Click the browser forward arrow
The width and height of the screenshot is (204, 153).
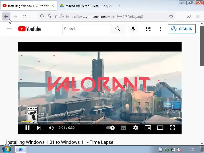point(15,17)
